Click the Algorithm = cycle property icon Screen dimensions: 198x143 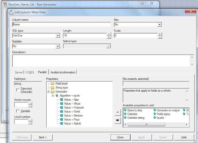click(x=57, y=96)
